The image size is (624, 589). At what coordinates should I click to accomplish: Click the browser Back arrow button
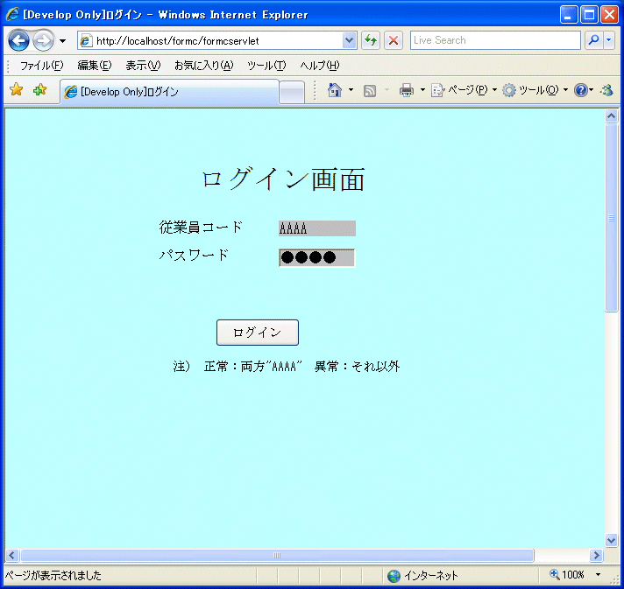(x=19, y=41)
